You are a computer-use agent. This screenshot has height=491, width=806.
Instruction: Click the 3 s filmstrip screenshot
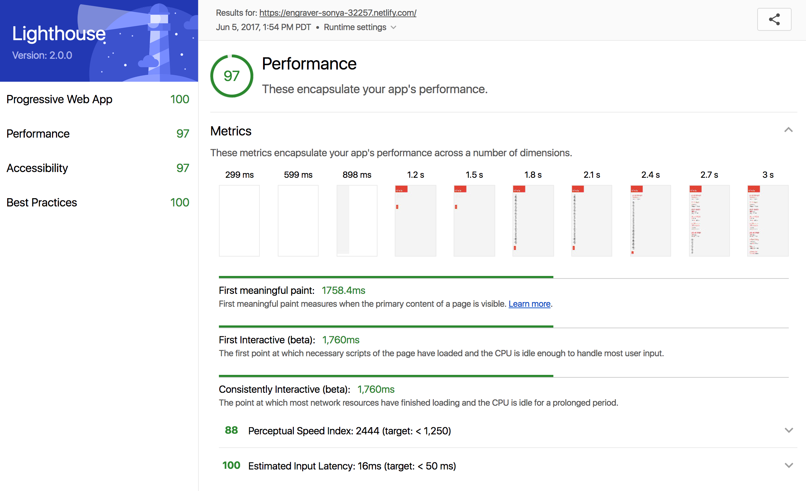768,220
